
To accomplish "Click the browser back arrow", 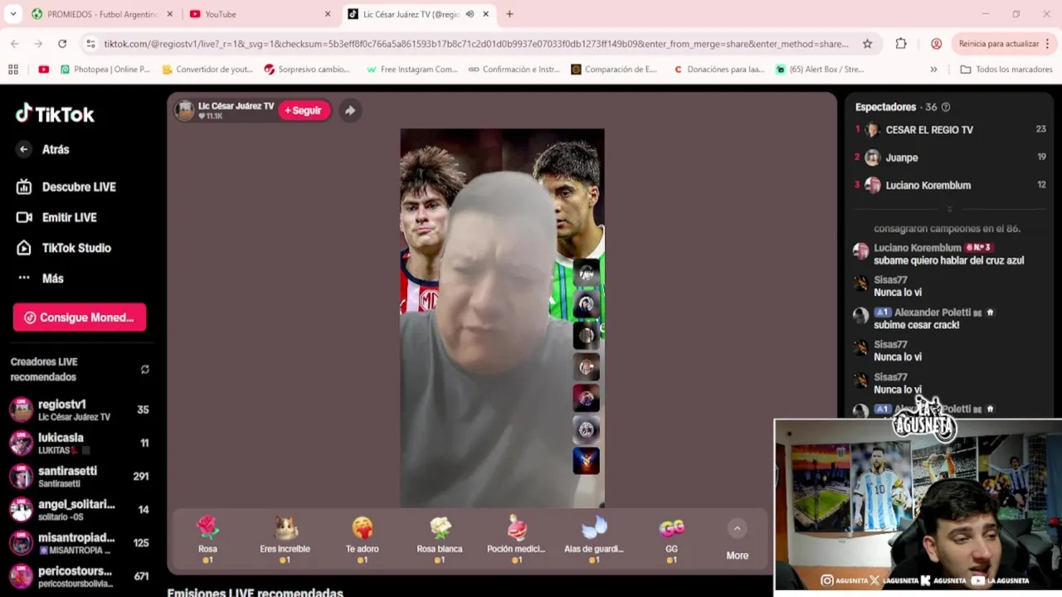I will point(15,44).
